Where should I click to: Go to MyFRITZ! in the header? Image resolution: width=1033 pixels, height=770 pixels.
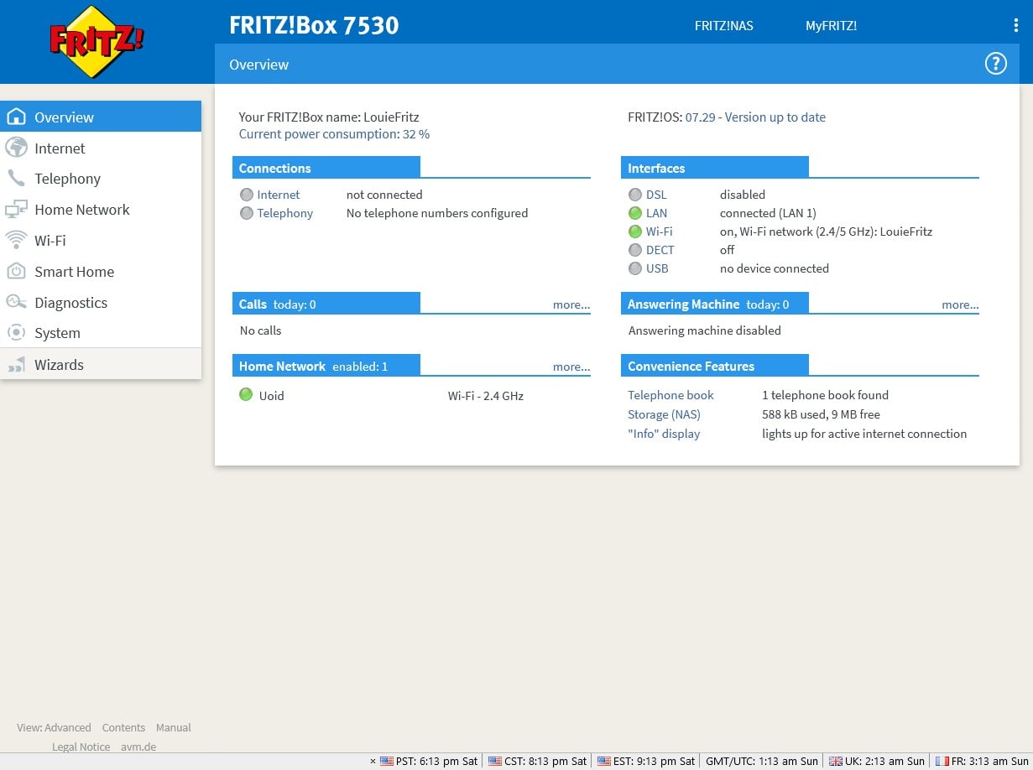tap(831, 26)
